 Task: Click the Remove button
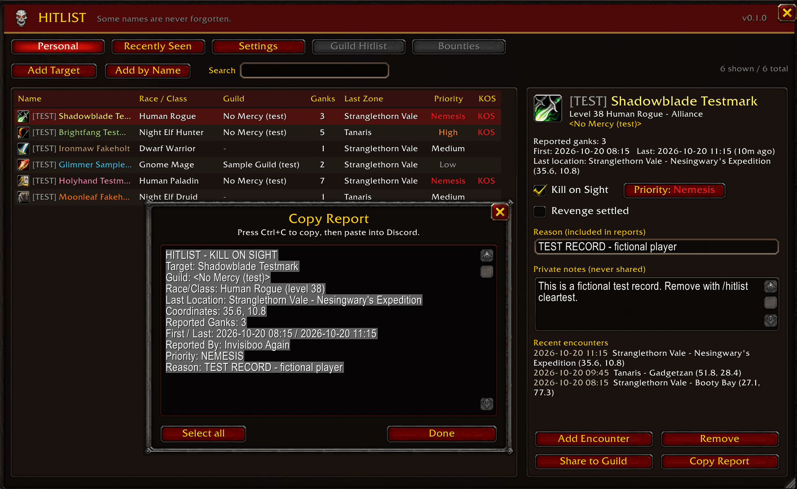tap(720, 439)
